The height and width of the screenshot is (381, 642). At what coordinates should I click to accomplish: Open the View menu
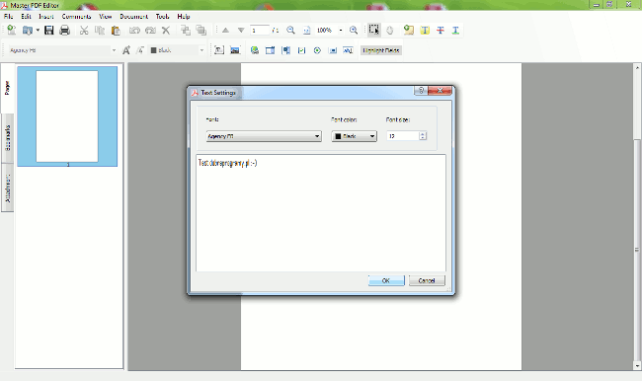pyautogui.click(x=106, y=17)
